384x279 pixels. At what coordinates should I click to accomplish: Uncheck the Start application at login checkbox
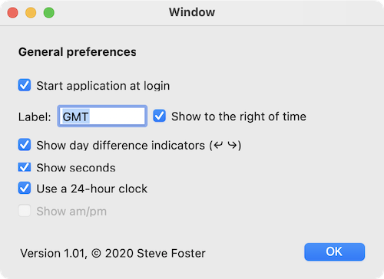(25, 85)
